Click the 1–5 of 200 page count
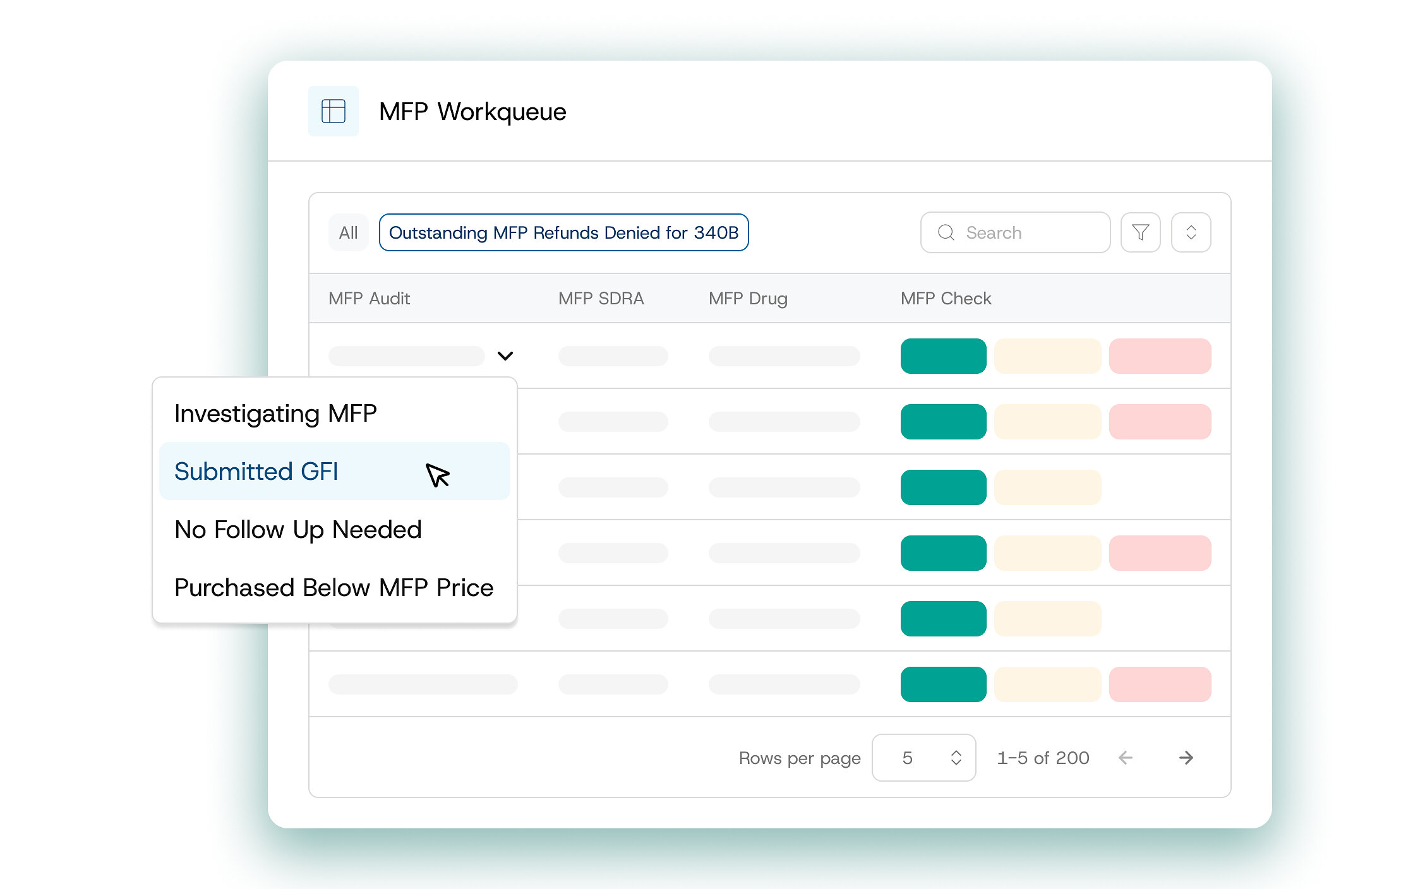Screen dimensions: 1425x889 pos(1043,758)
